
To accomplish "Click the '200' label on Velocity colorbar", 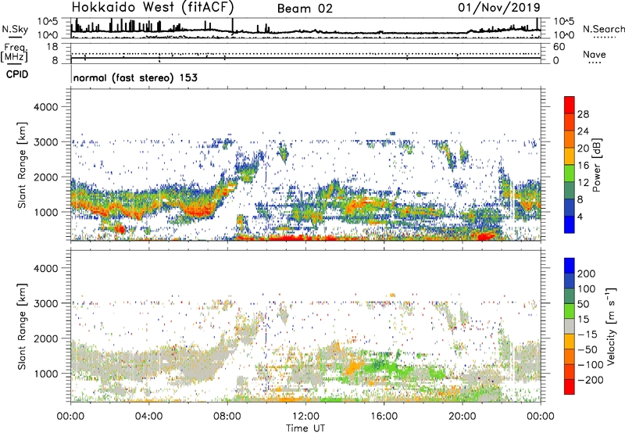I will (x=587, y=274).
